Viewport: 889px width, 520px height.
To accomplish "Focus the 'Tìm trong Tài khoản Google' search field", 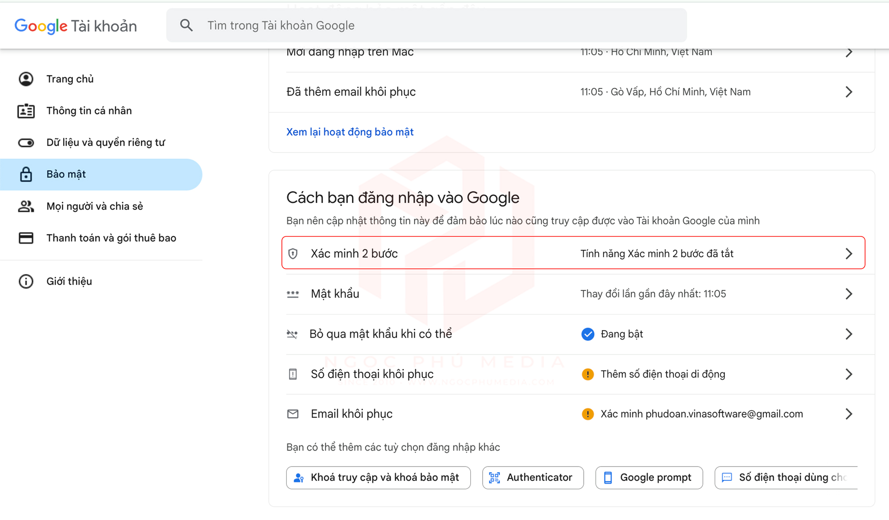I will click(x=426, y=25).
